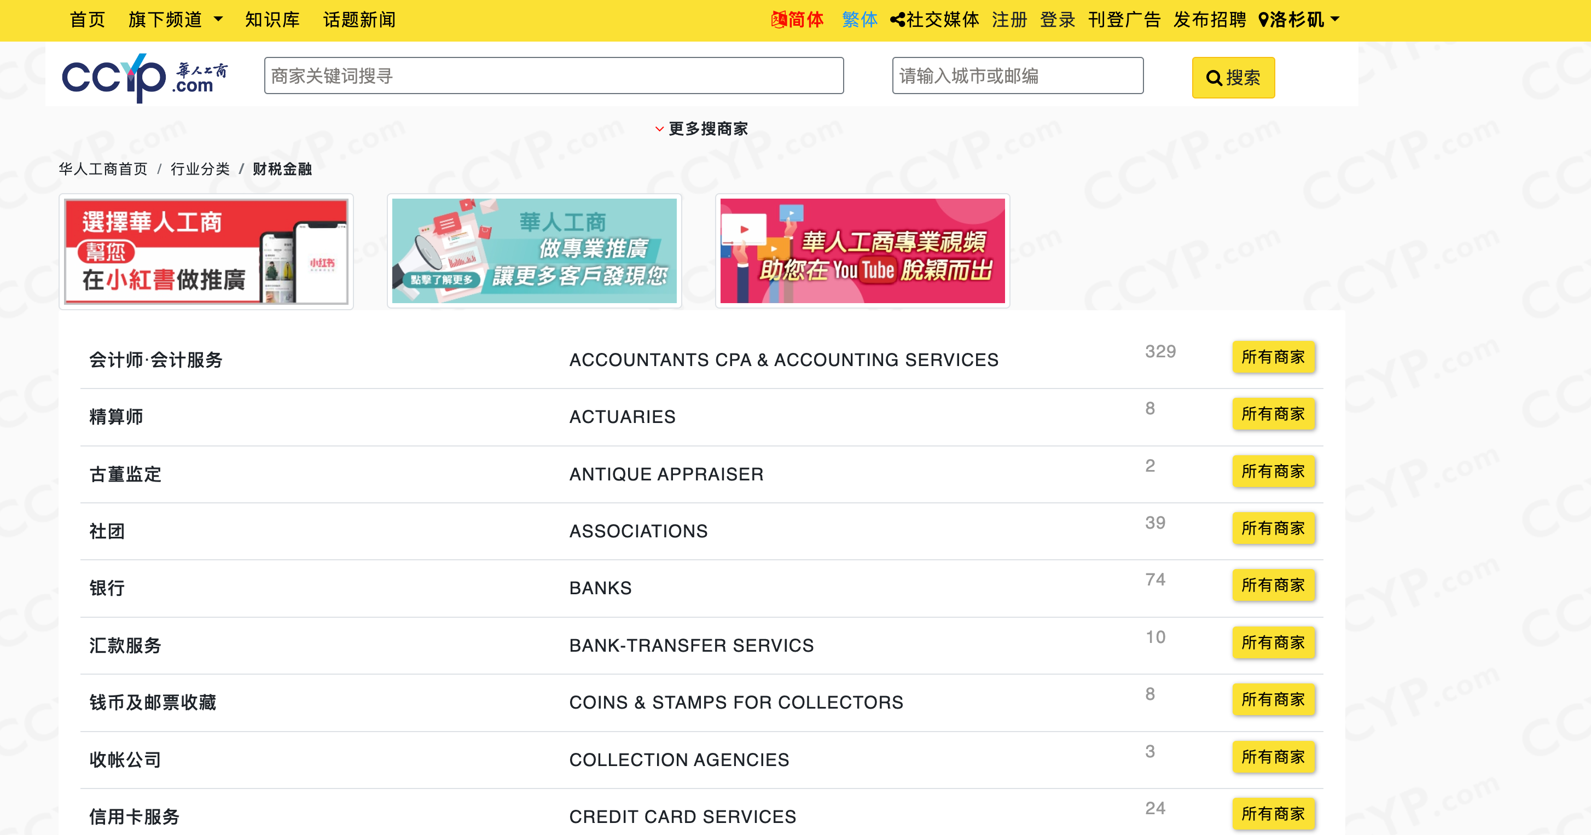Screen dimensions: 1591x835
Task: Click the 注册 register link
Action: [1009, 20]
